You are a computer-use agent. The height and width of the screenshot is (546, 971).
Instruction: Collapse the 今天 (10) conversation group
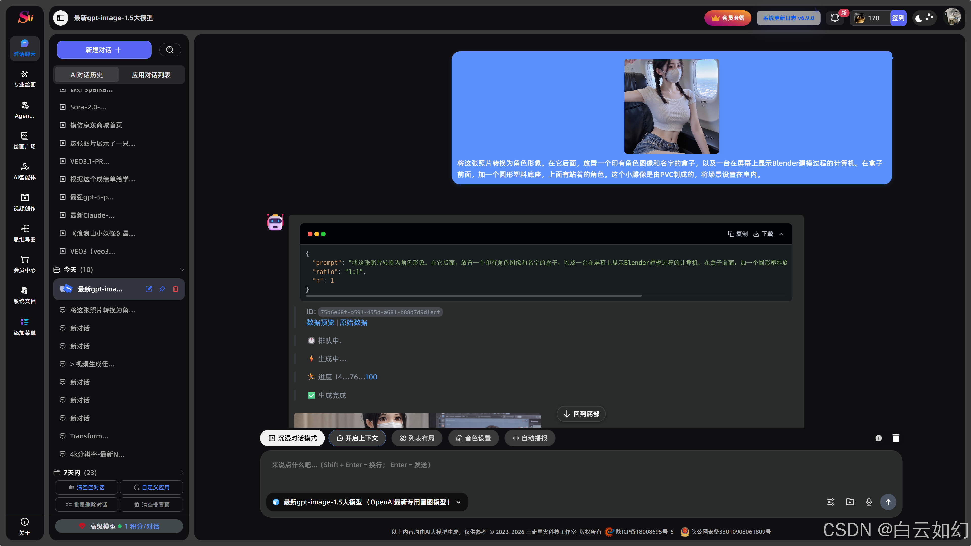pos(182,270)
